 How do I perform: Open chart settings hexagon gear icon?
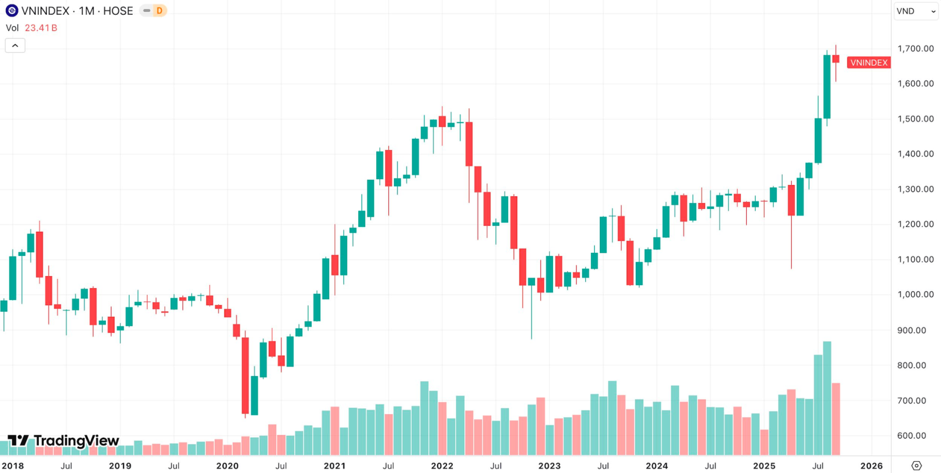coord(916,465)
